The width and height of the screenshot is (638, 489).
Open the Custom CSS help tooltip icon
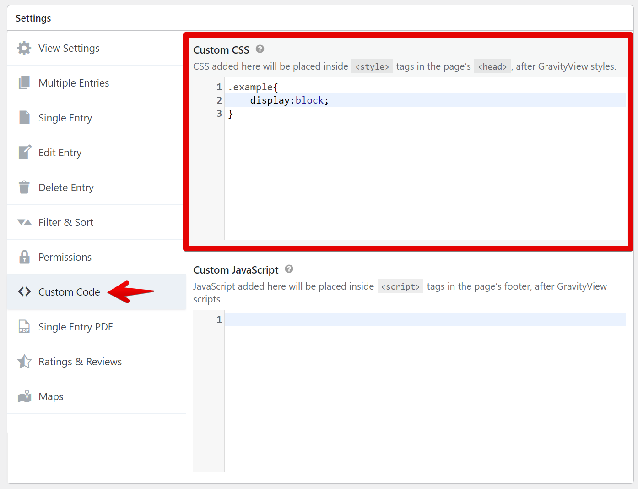click(260, 49)
